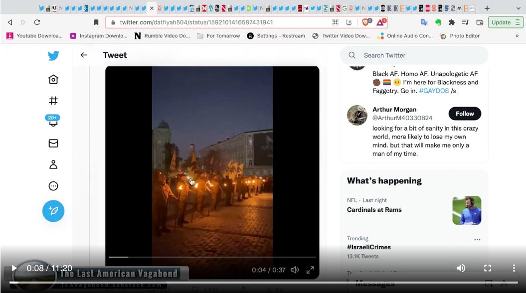Enter fullscreen on outer video player

(x=488, y=268)
